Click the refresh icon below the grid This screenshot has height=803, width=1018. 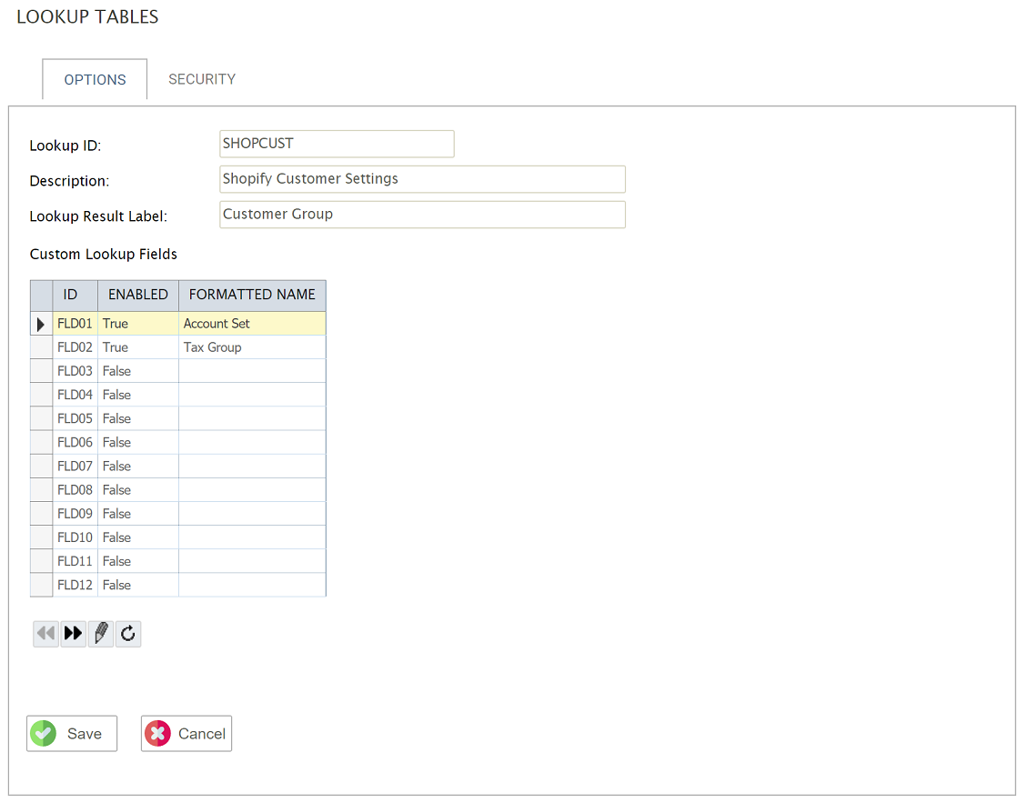pyautogui.click(x=128, y=634)
